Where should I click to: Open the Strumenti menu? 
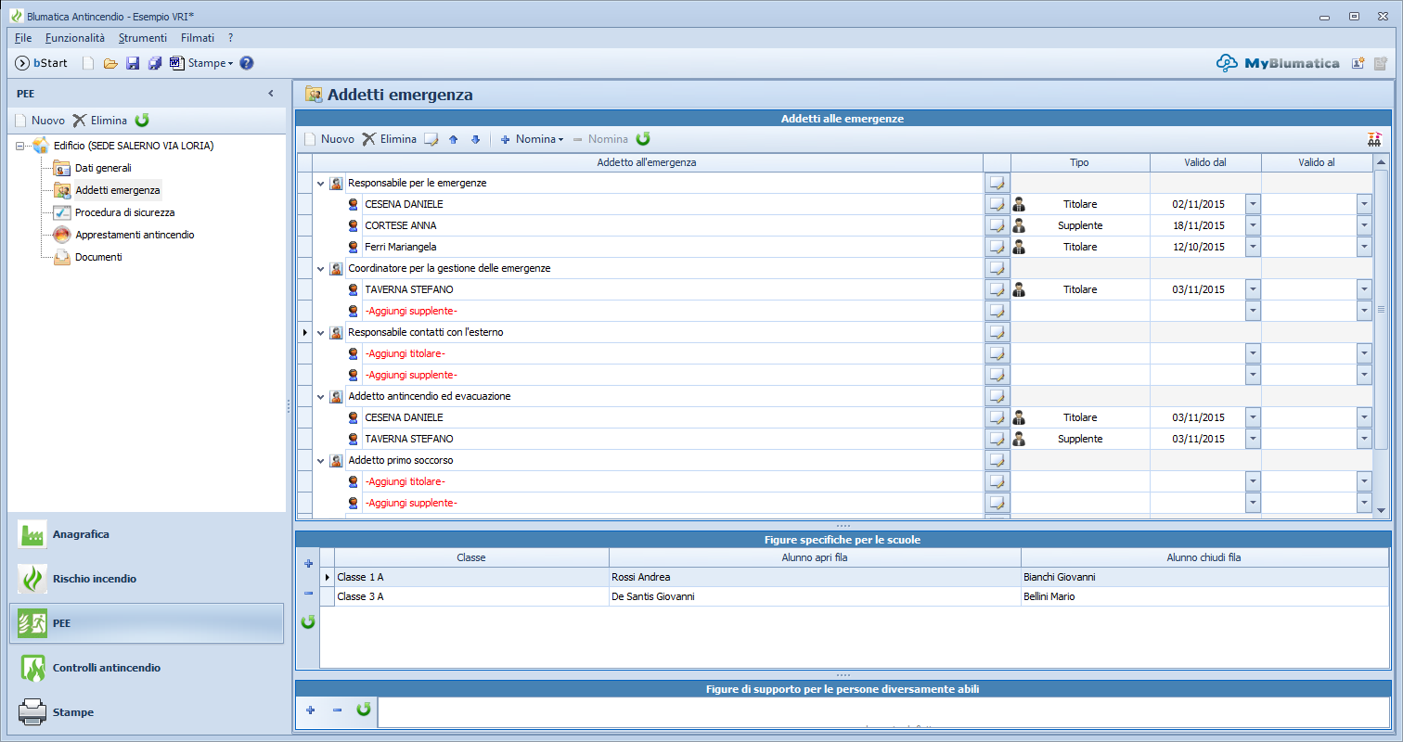pyautogui.click(x=143, y=38)
